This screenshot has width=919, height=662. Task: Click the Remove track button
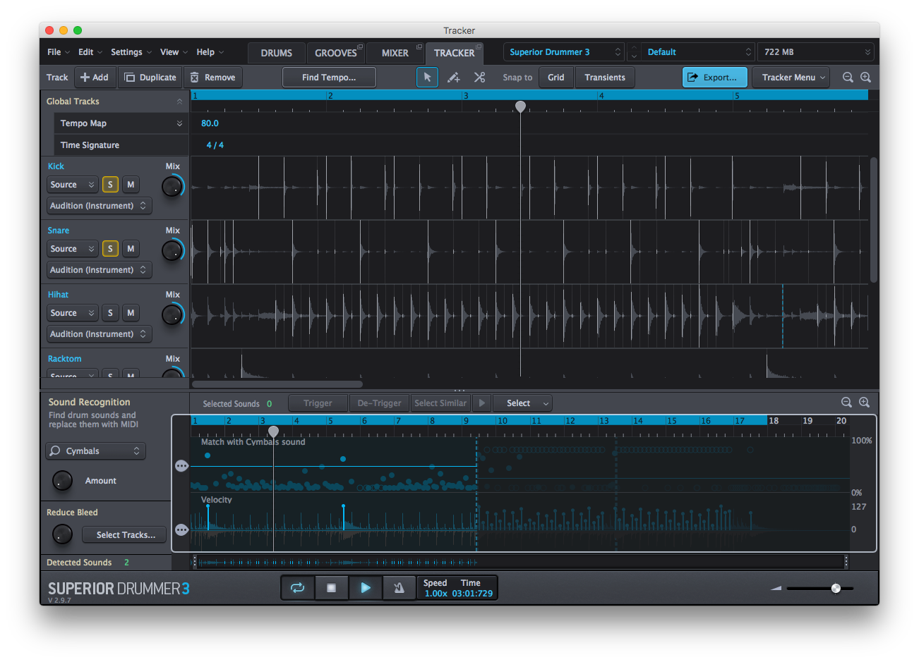pyautogui.click(x=212, y=78)
